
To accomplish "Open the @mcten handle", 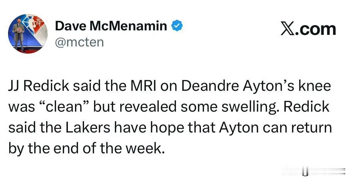I will pyautogui.click(x=79, y=42).
